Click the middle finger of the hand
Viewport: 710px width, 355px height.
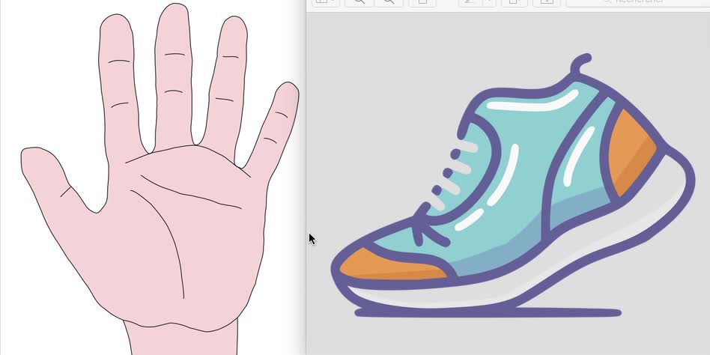pyautogui.click(x=173, y=67)
